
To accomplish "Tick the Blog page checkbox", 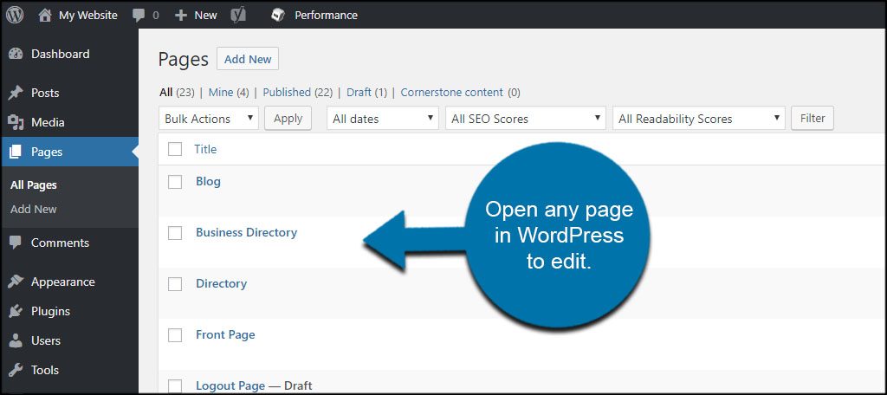I will (175, 182).
